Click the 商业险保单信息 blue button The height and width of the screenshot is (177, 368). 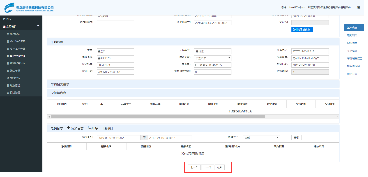pyautogui.click(x=301, y=30)
